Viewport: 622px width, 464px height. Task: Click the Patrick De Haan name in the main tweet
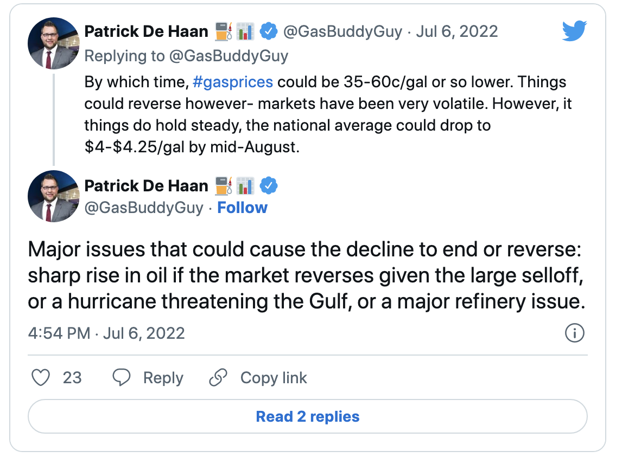click(147, 185)
